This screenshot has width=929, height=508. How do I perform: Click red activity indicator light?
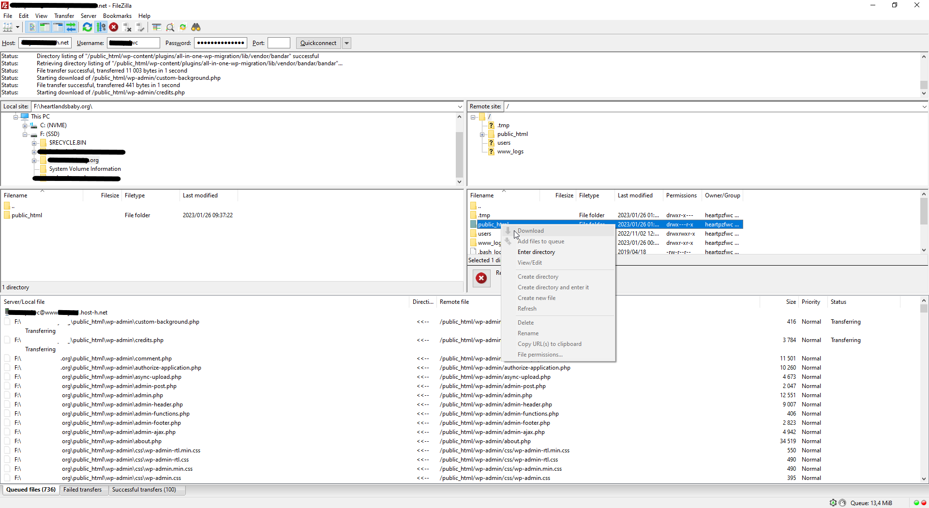(924, 503)
